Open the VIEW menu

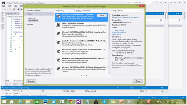coord(16,6)
